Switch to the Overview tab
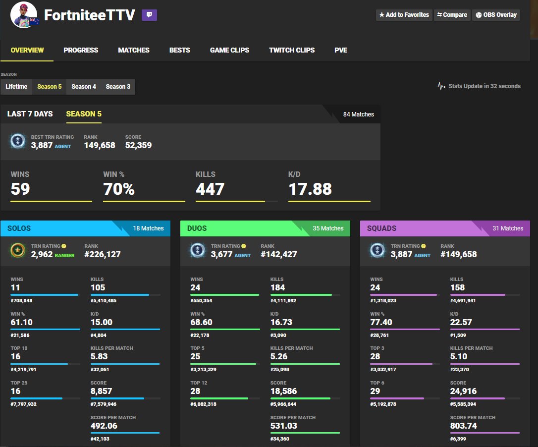538x447 pixels. (27, 50)
